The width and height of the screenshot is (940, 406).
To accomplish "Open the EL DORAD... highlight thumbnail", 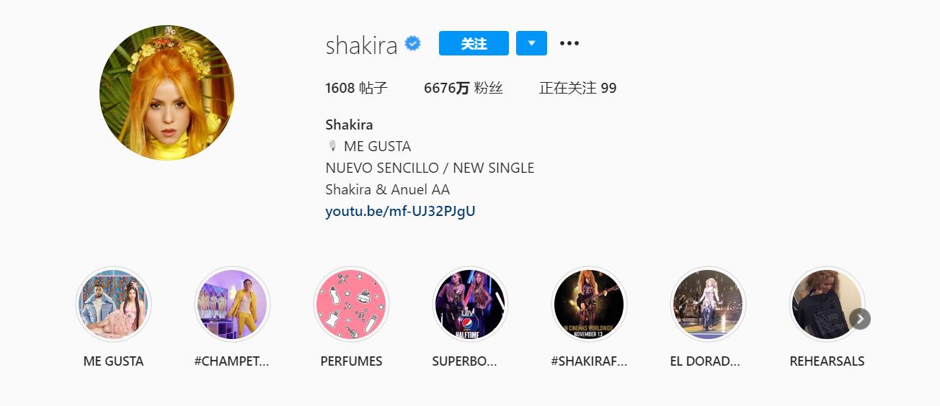I will click(708, 304).
